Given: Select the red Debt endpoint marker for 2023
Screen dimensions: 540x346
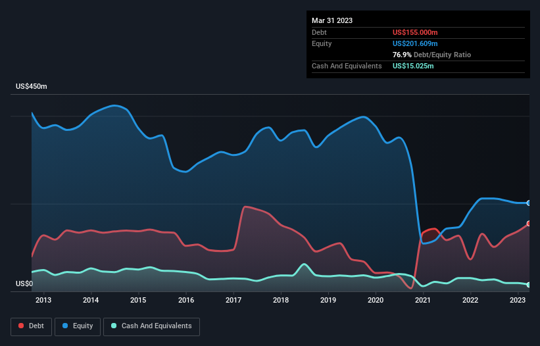Looking at the screenshot, I should tap(529, 224).
